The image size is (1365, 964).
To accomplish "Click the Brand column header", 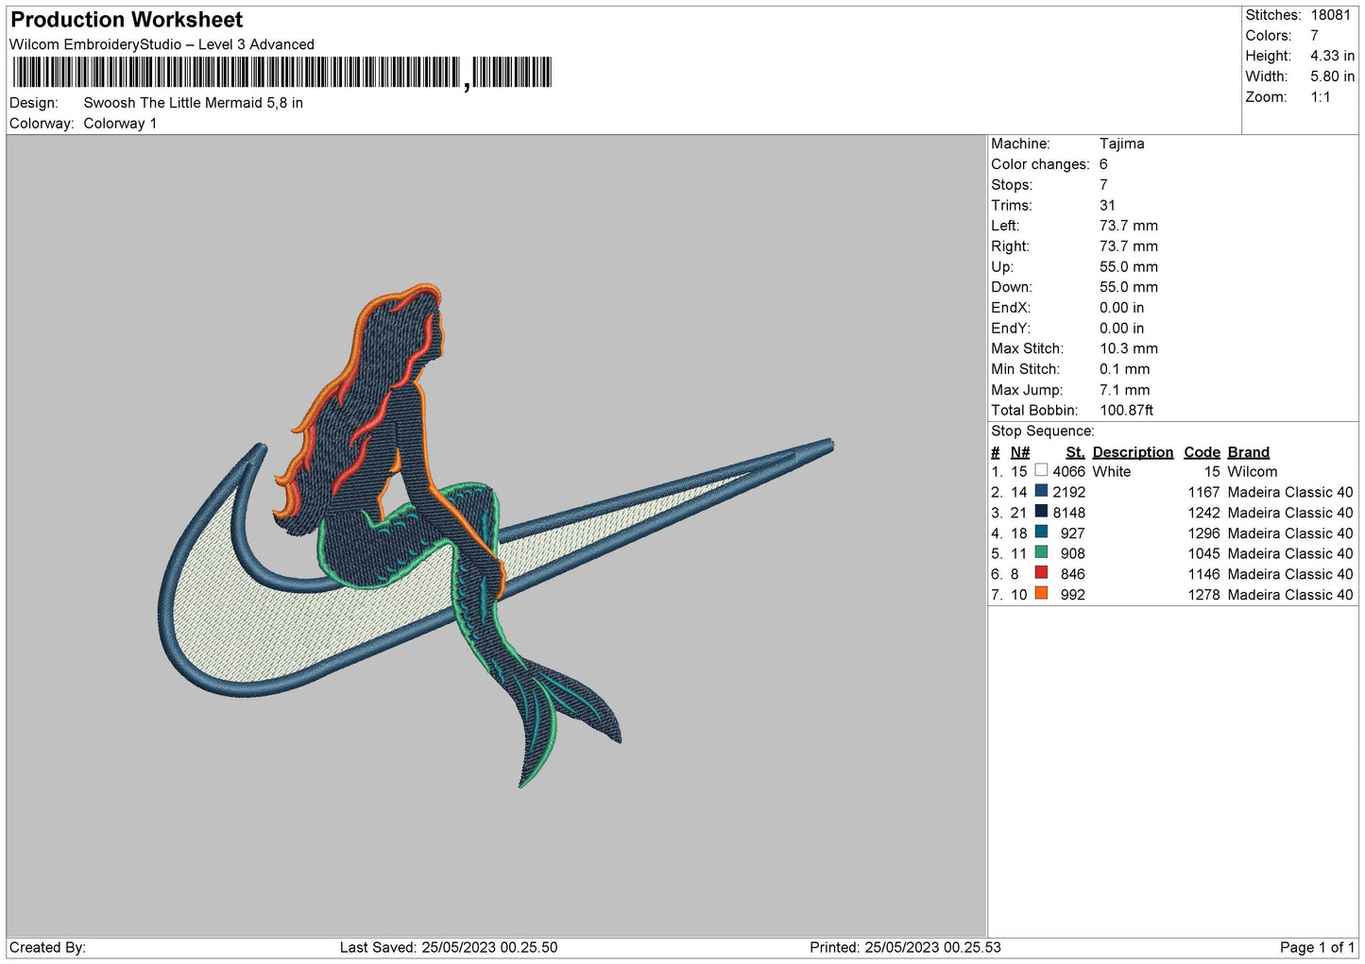I will click(1248, 452).
